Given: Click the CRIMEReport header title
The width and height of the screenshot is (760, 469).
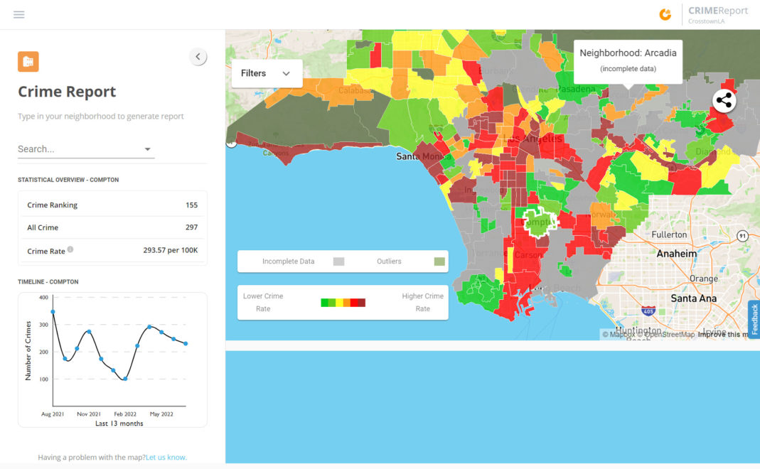Looking at the screenshot, I should [717, 11].
